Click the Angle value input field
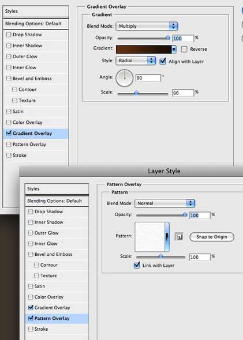Viewport: 243px width, 340px height. [148, 78]
